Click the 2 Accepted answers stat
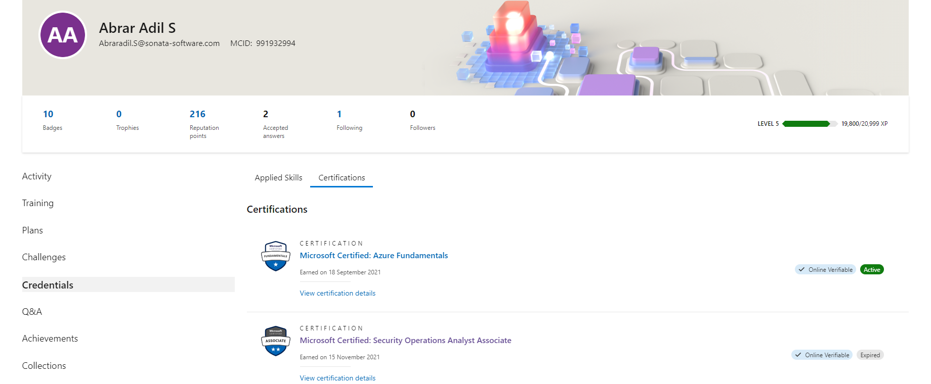The width and height of the screenshot is (931, 384). [x=276, y=124]
